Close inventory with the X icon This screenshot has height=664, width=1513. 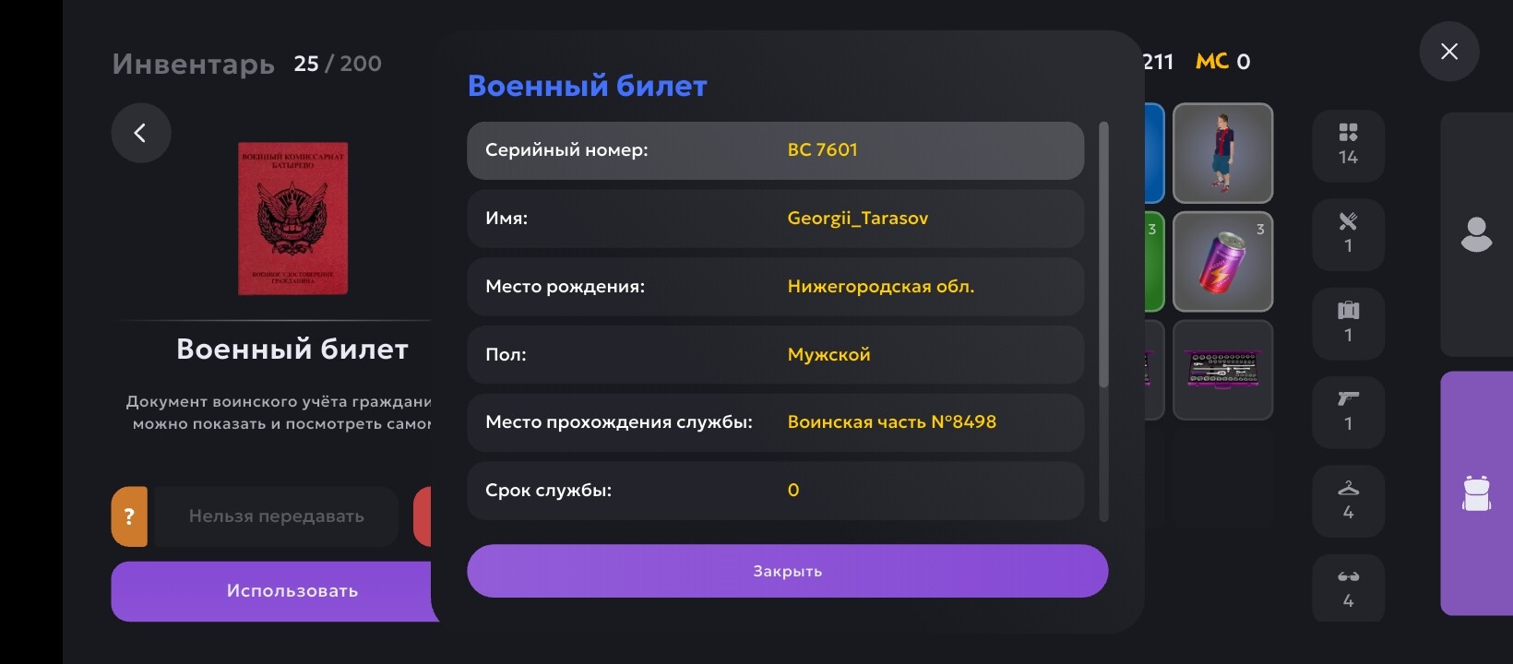pos(1448,52)
